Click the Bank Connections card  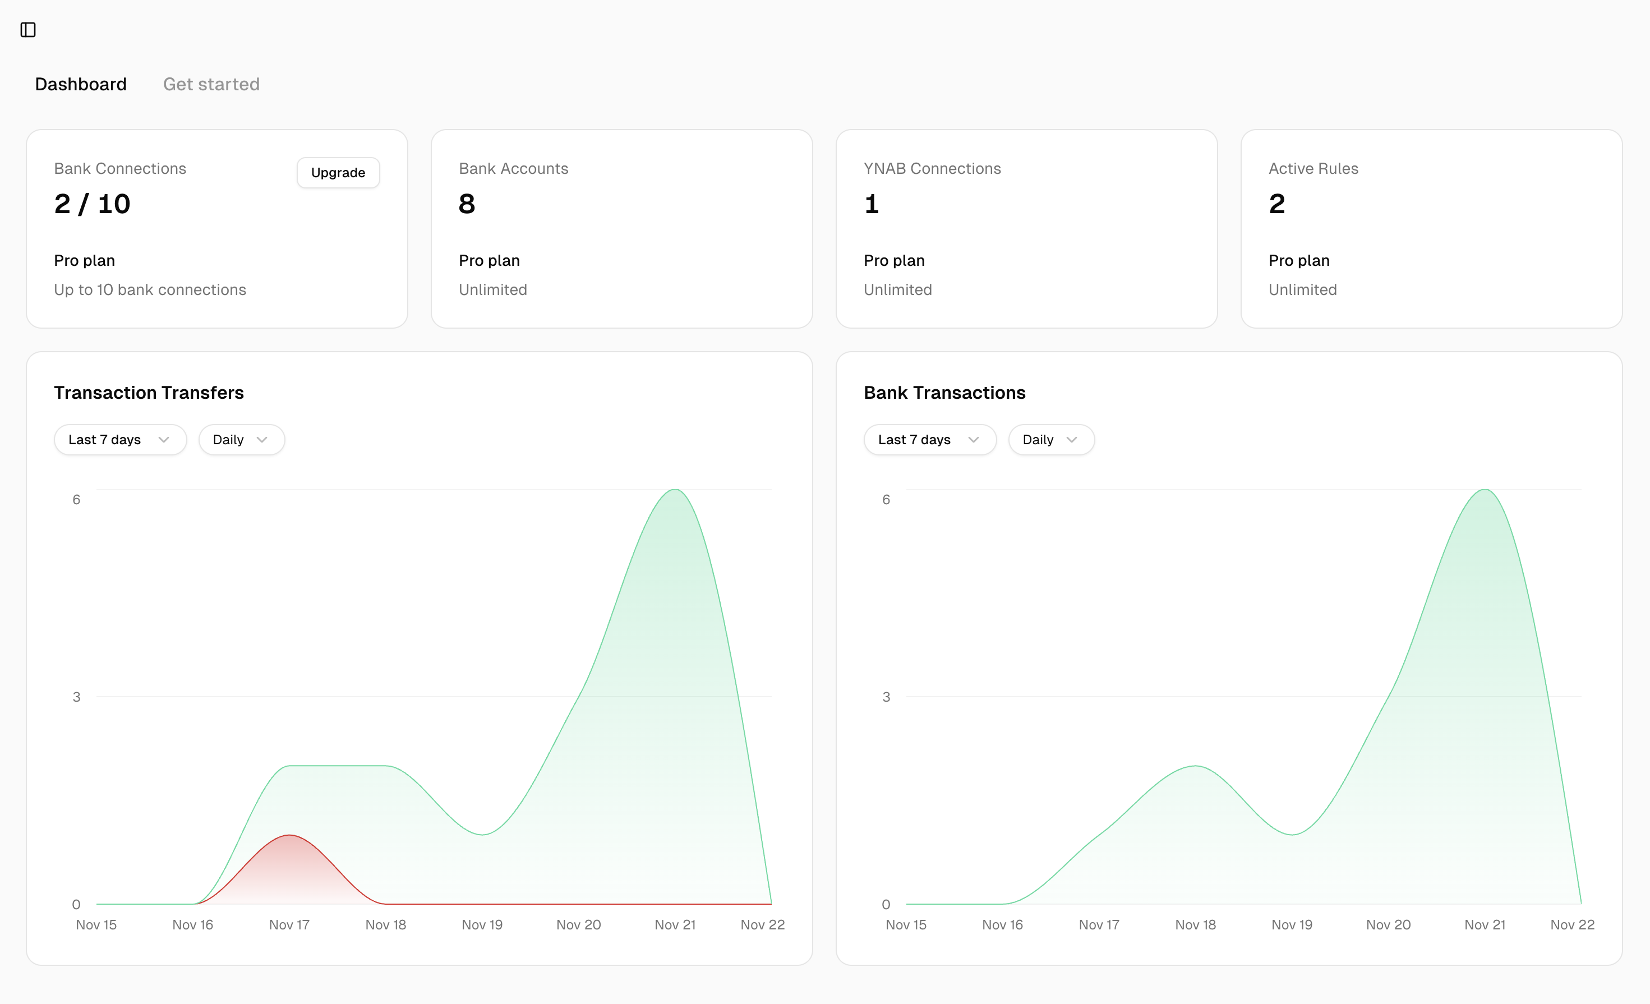[216, 229]
